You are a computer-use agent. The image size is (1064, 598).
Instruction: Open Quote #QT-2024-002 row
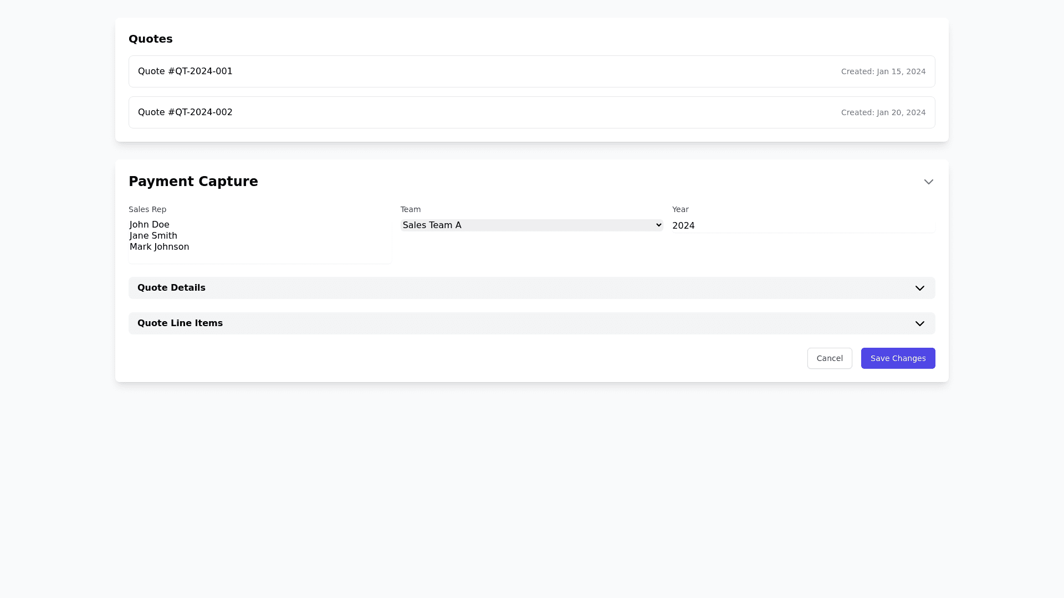point(185,112)
